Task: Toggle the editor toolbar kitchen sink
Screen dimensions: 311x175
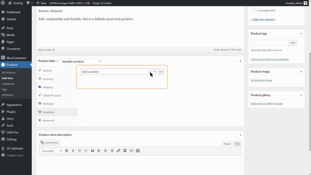Action: tap(138, 151)
